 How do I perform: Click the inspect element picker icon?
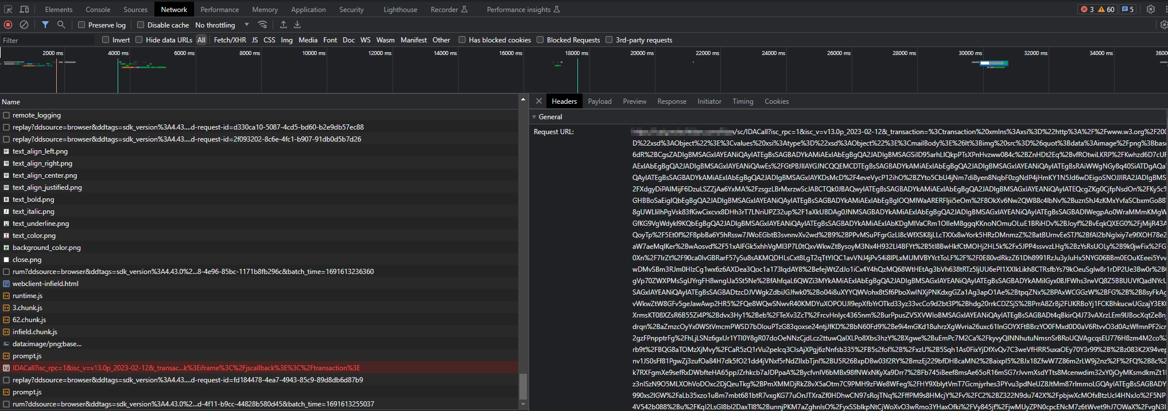(8, 9)
